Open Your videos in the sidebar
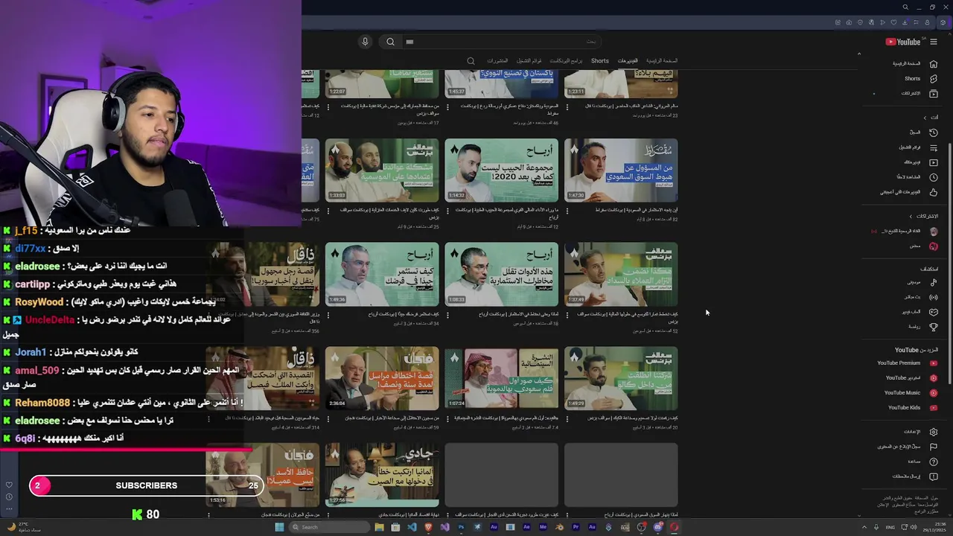 tap(920, 162)
